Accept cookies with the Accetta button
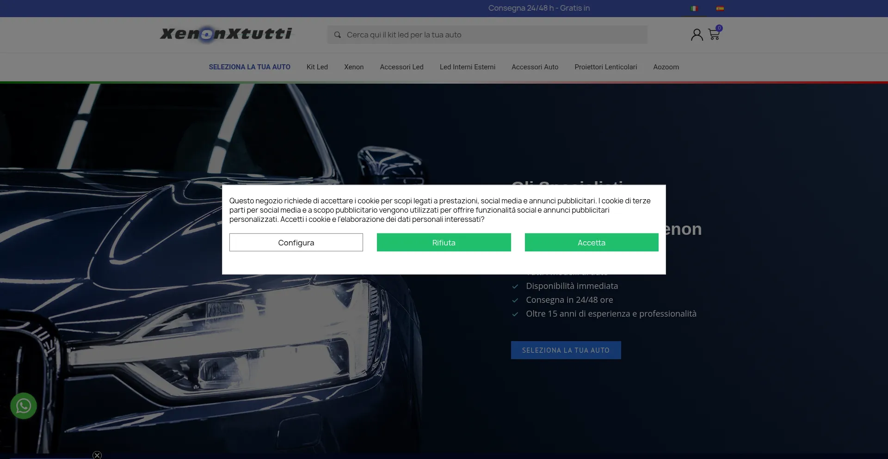Viewport: 888px width, 459px height. 591,243
